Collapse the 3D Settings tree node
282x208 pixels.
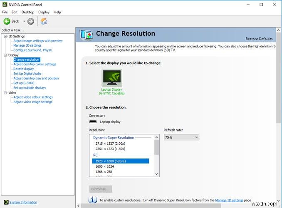click(x=5, y=36)
